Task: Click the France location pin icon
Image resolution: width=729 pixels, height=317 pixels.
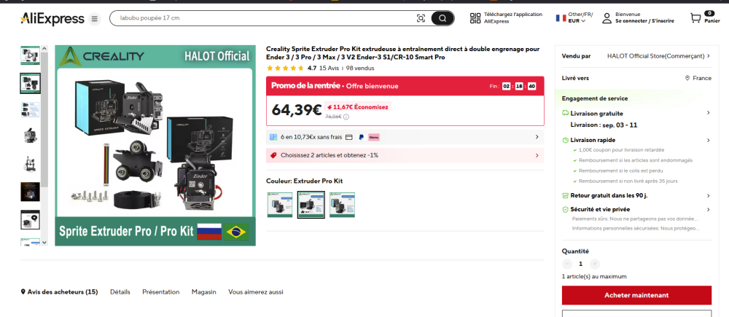Action: (x=687, y=78)
